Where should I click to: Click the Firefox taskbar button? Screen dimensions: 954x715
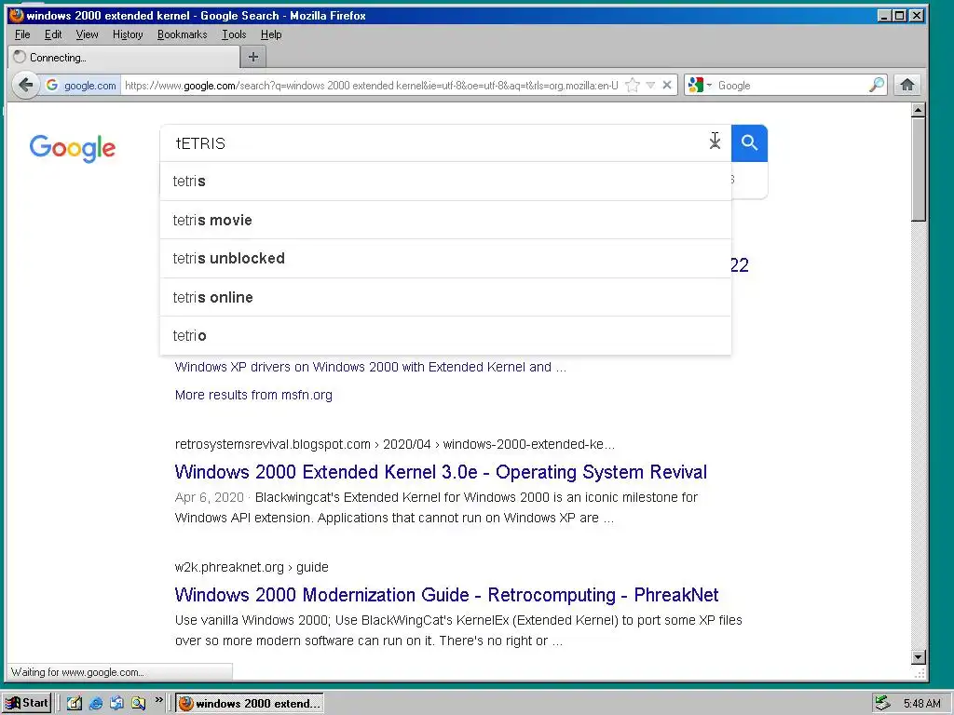pos(250,704)
